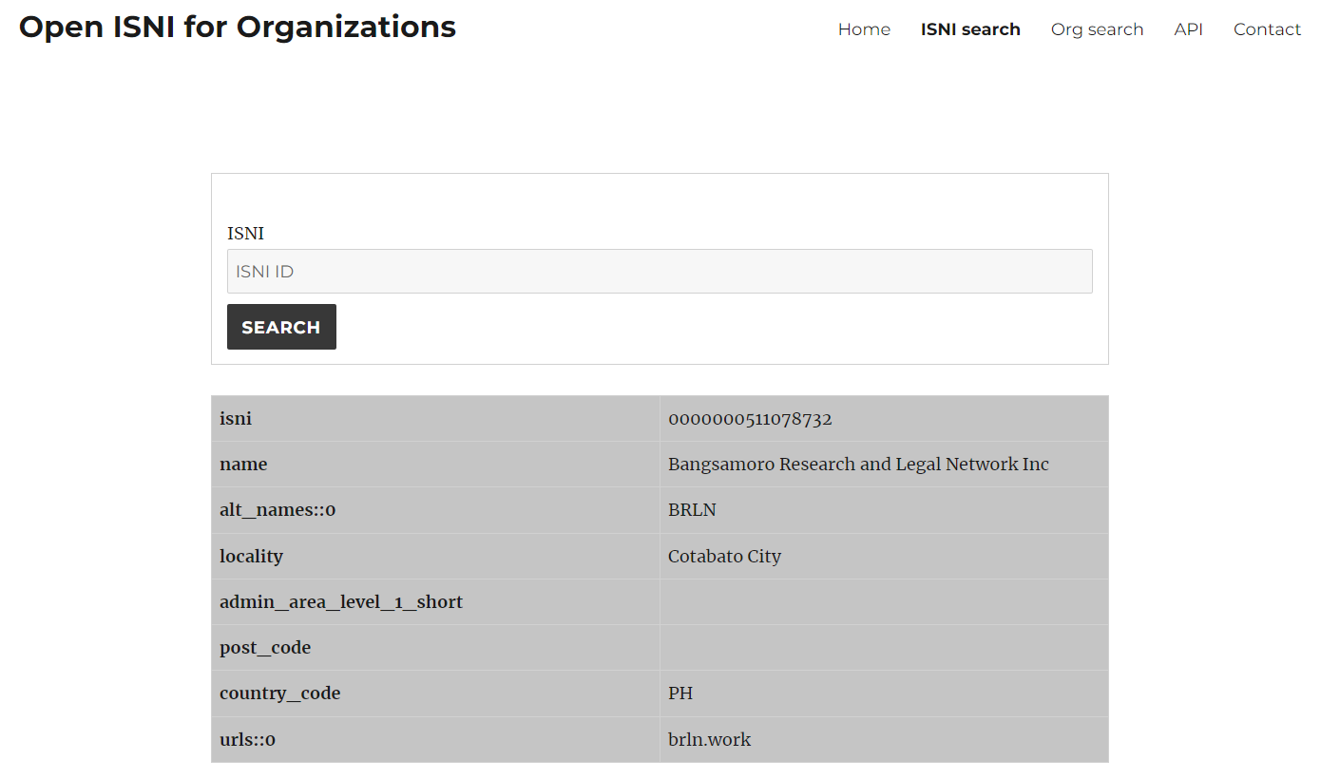Viewport: 1321px width, 779px height.
Task: Click the PH country code value
Action: [x=680, y=693]
